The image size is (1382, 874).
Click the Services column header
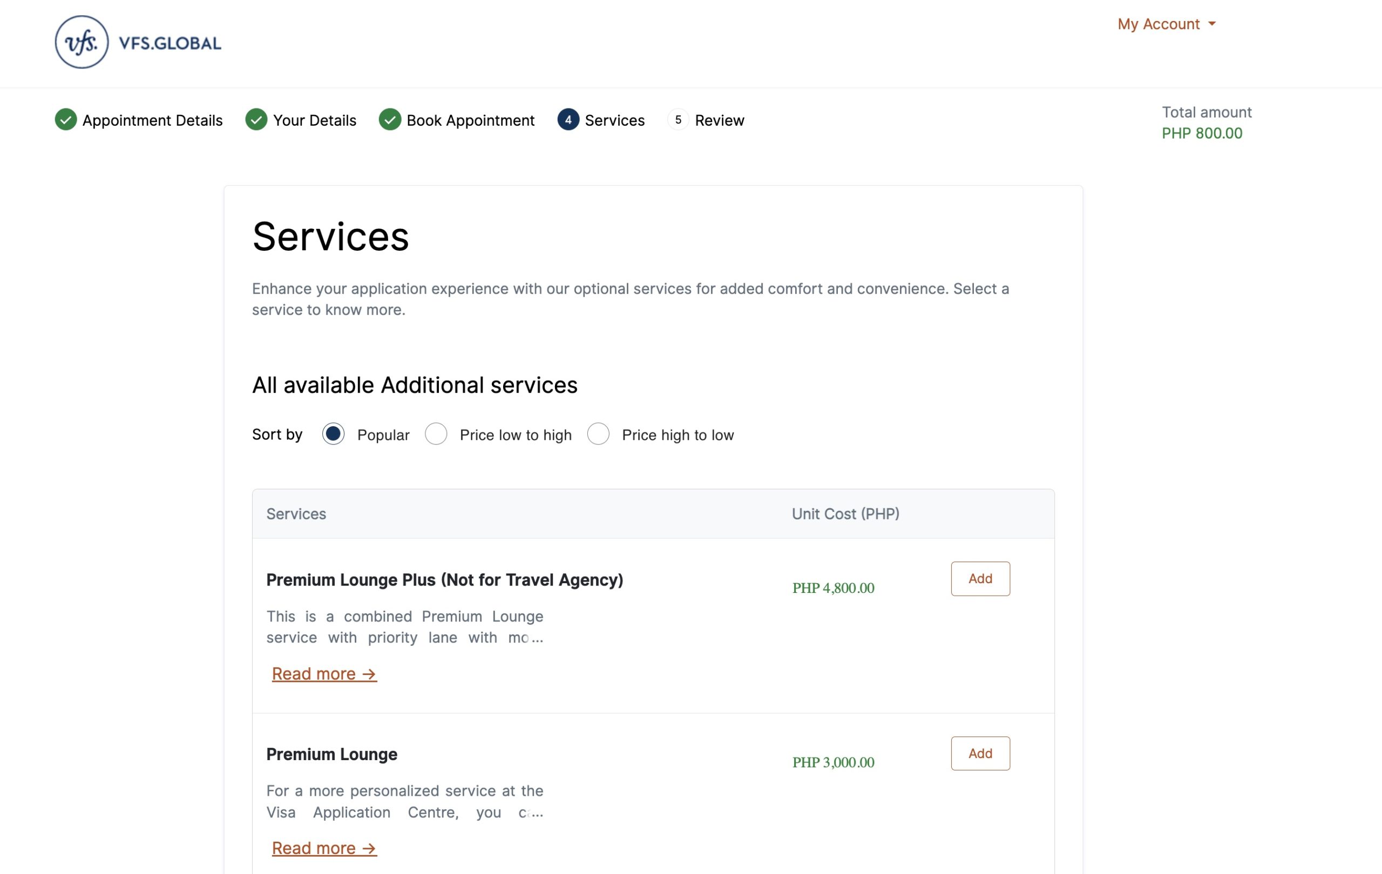(296, 514)
